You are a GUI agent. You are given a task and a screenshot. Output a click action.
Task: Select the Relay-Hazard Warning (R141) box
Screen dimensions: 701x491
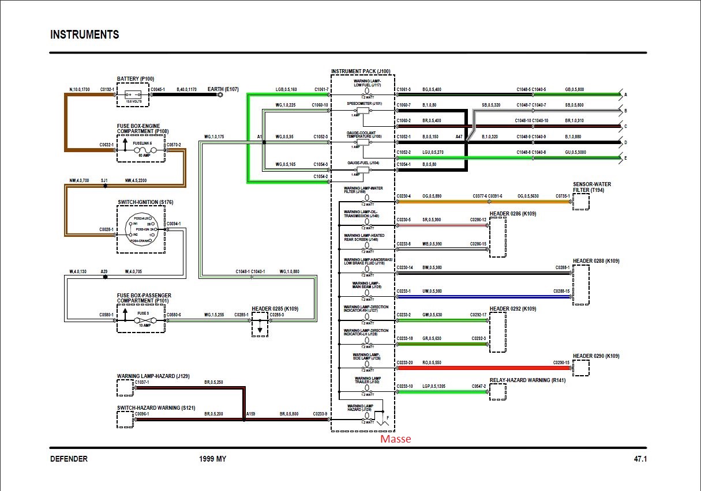[497, 392]
